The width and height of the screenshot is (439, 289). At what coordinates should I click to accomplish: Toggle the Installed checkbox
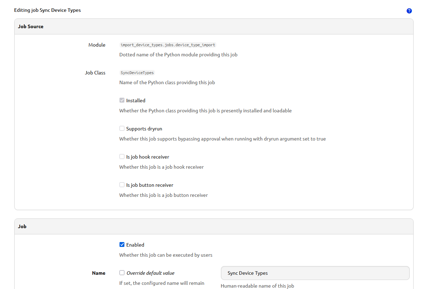122,100
